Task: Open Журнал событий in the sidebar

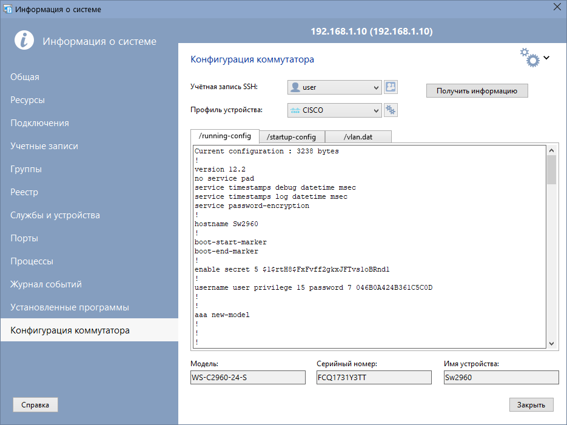Action: pyautogui.click(x=46, y=284)
